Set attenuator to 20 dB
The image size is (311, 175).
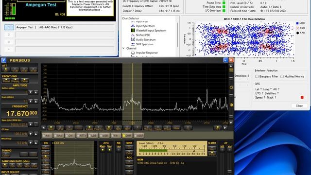click(24, 70)
